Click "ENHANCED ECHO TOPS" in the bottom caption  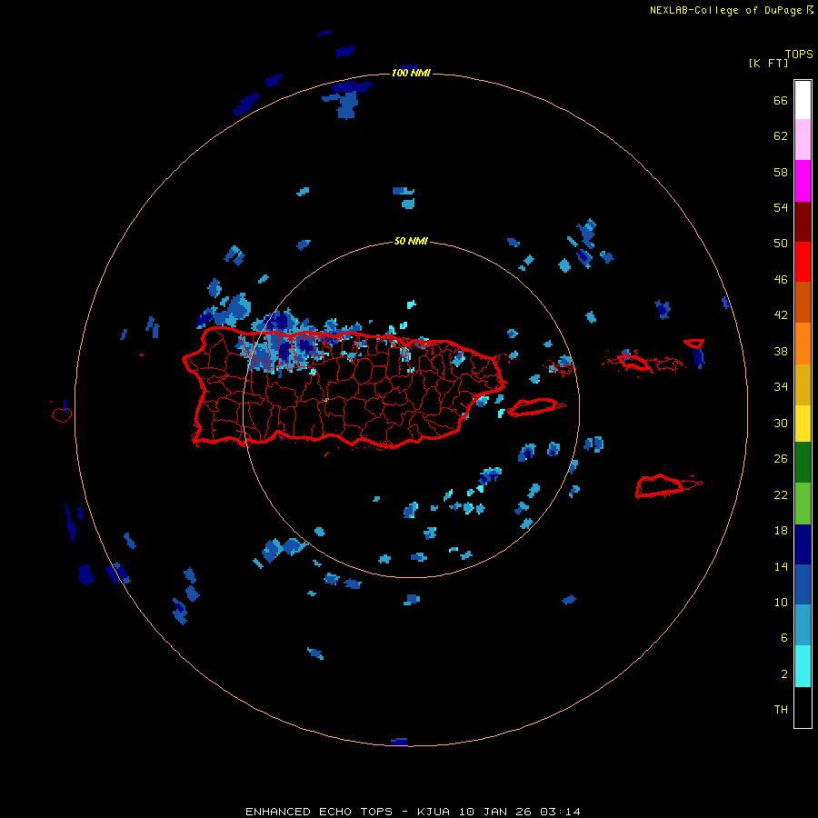coord(319,812)
